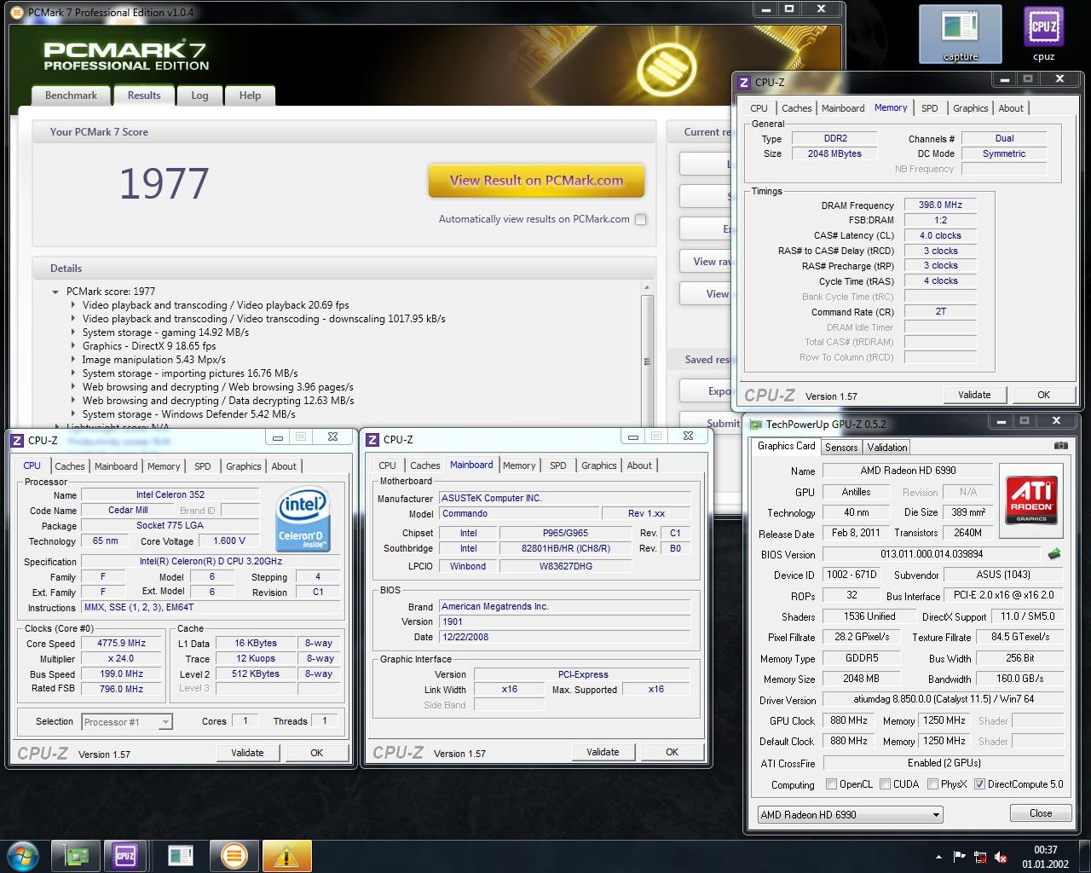Click the PCMark score number 1977
This screenshot has width=1091, height=873.
pyautogui.click(x=164, y=184)
